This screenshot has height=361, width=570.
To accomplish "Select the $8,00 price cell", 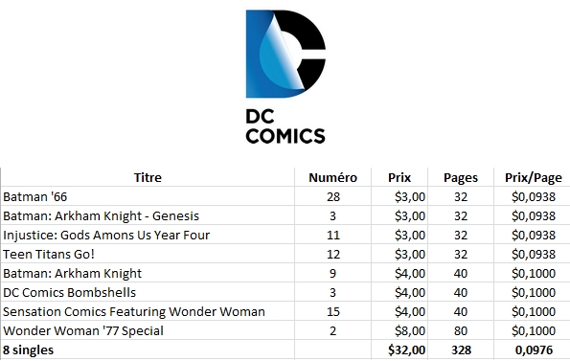I will click(x=399, y=331).
